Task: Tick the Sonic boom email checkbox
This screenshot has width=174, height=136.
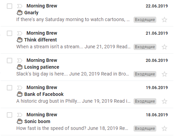Action: [x=10, y=115]
